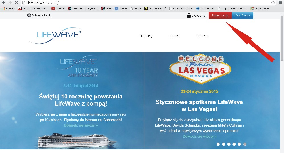Open the RADIO INTERNETOW bookmark
Screen dimensions: 284x153
tap(32, 9)
